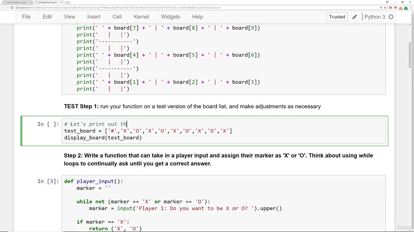Bookmark this page with the star icon
Image resolution: width=414 pixels, height=232 pixels.
coord(386,7)
